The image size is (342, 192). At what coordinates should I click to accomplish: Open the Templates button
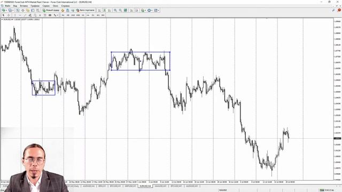coord(156,10)
